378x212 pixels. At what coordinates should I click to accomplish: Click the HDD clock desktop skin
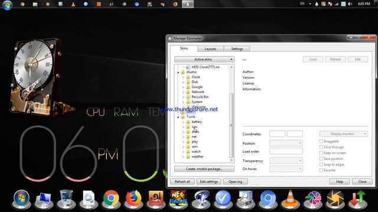[x=35, y=77]
